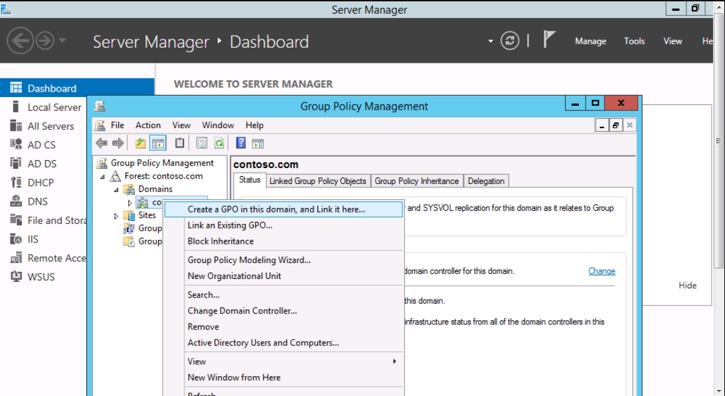Image resolution: width=725 pixels, height=396 pixels.
Task: Open the File menu in Group Policy Management
Action: coord(118,126)
